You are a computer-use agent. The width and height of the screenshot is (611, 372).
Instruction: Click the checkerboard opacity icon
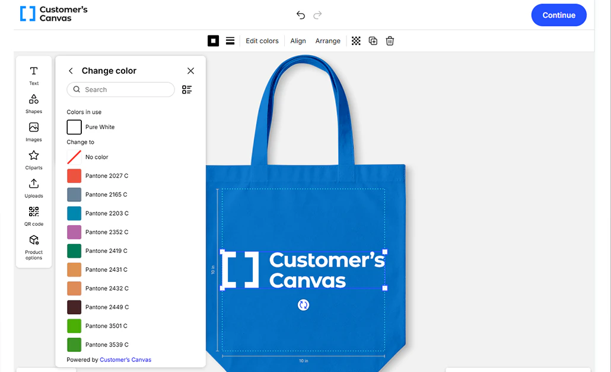(x=356, y=41)
